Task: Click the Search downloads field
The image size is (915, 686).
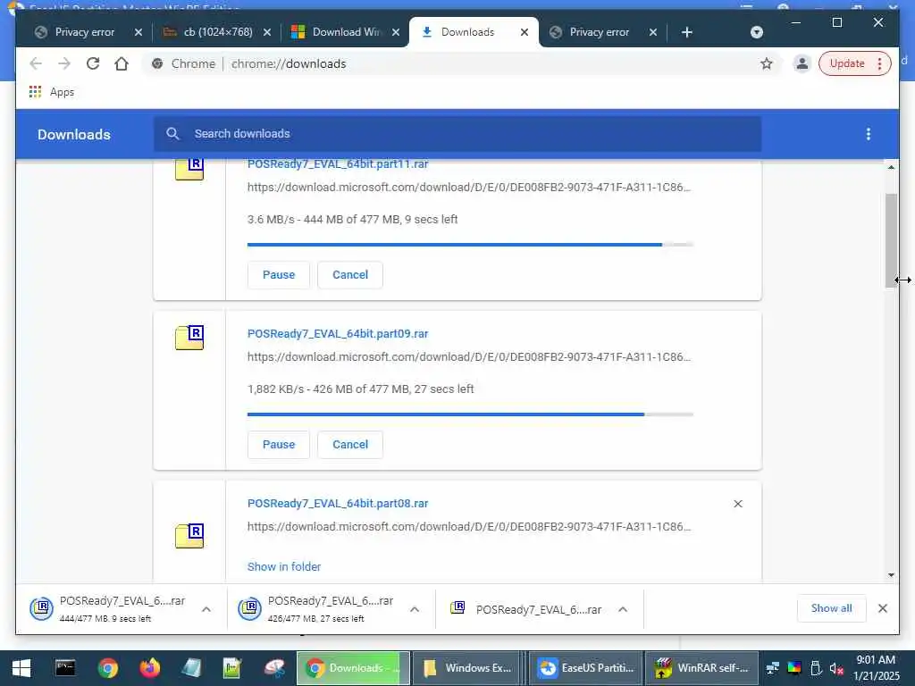Action: [x=457, y=134]
